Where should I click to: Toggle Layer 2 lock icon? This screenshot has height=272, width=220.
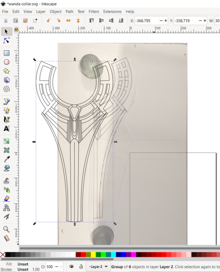tap(81, 266)
